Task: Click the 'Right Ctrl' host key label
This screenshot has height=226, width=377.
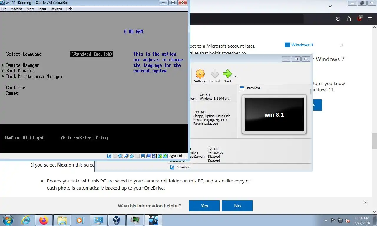Action: tap(175, 156)
